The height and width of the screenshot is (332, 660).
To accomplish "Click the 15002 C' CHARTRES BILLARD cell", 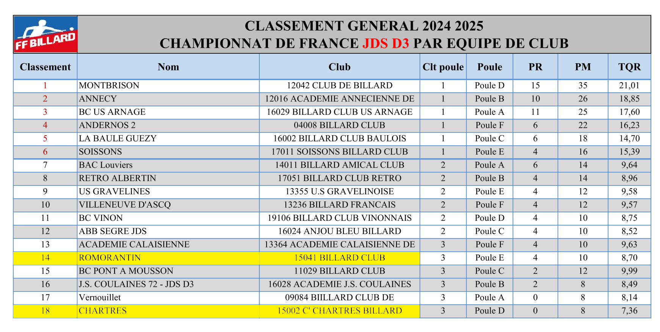I will [340, 311].
